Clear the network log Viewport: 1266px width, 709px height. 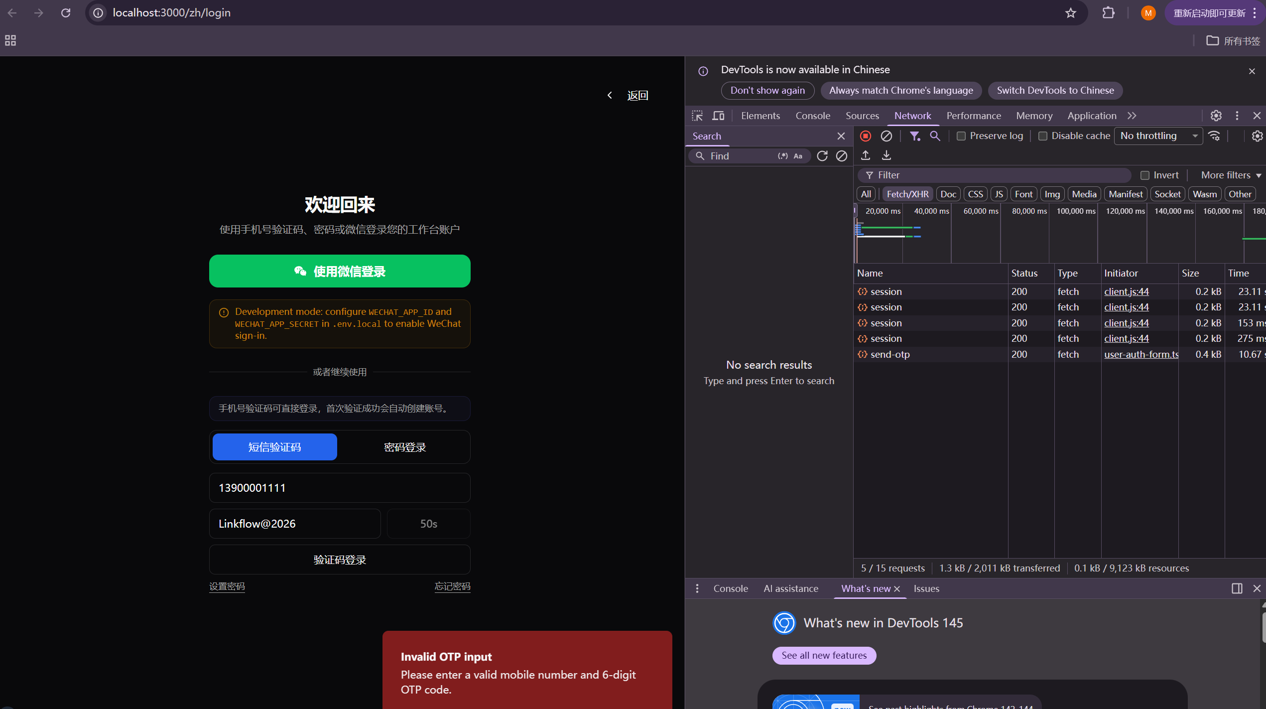pos(886,136)
